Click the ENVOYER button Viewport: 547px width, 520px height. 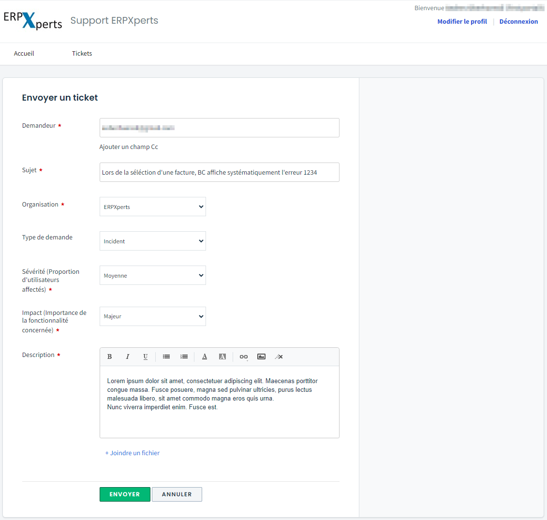point(125,494)
